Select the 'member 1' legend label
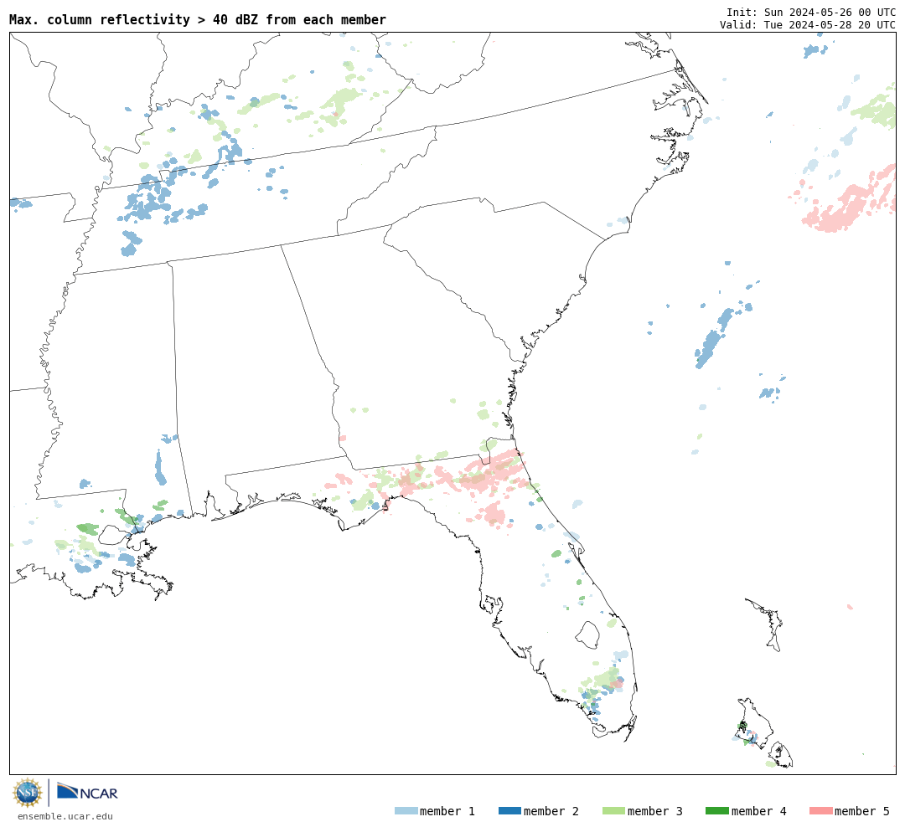 (447, 811)
